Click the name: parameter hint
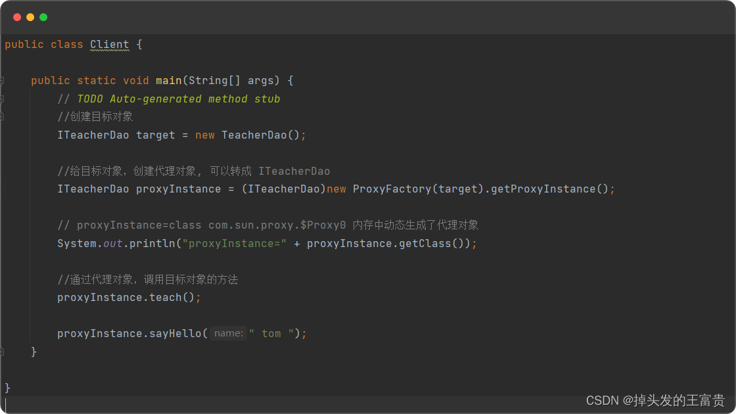The width and height of the screenshot is (736, 414). [x=229, y=333]
